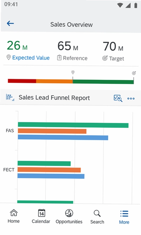
Task: Tap the Target bullseye icon beside the Target label
Action: click(x=105, y=58)
